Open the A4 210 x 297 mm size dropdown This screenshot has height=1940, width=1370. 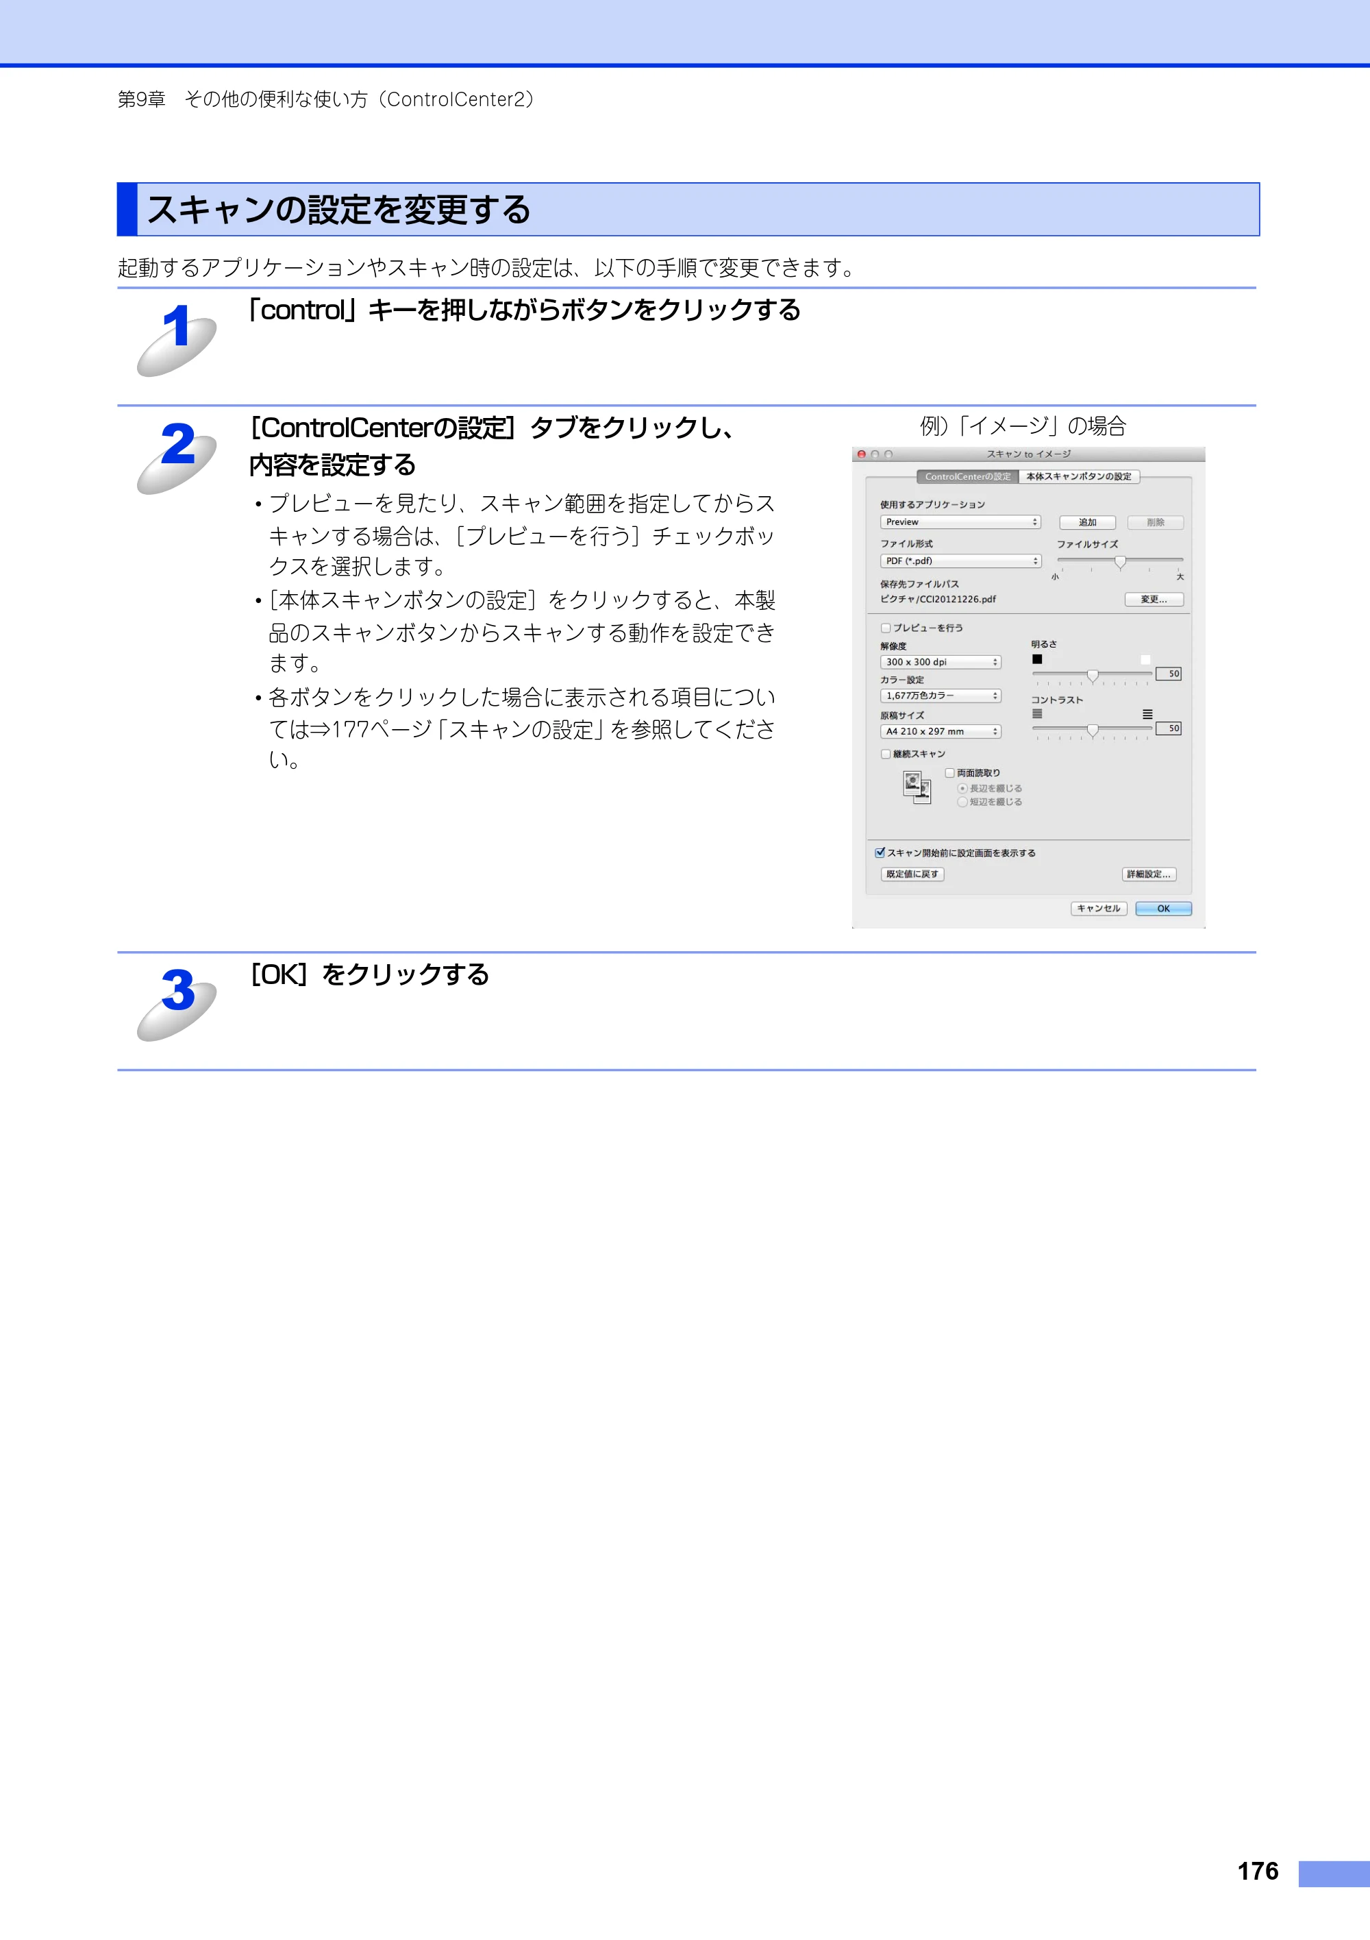click(x=941, y=732)
